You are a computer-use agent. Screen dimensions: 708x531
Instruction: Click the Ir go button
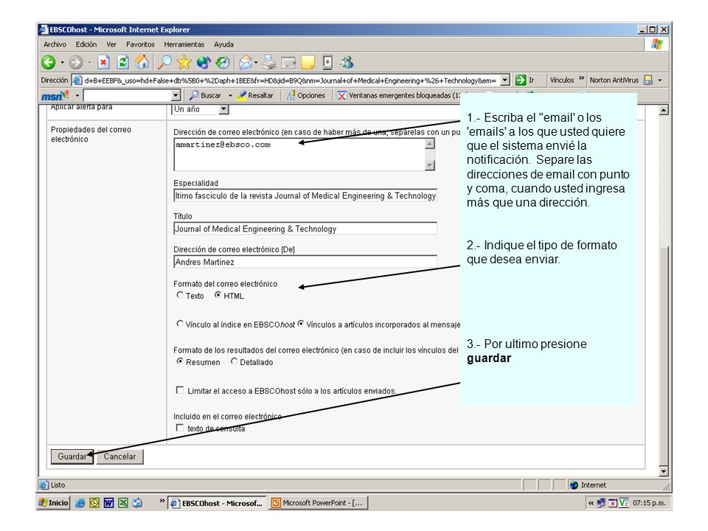click(524, 80)
